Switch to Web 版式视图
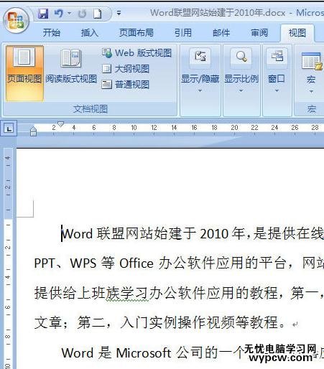 tap(136, 53)
